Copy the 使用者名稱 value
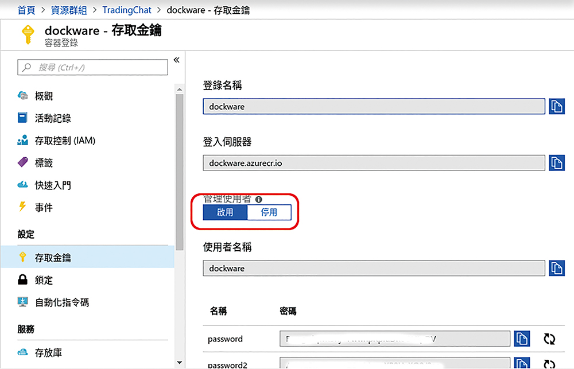The image size is (574, 369). tap(556, 268)
